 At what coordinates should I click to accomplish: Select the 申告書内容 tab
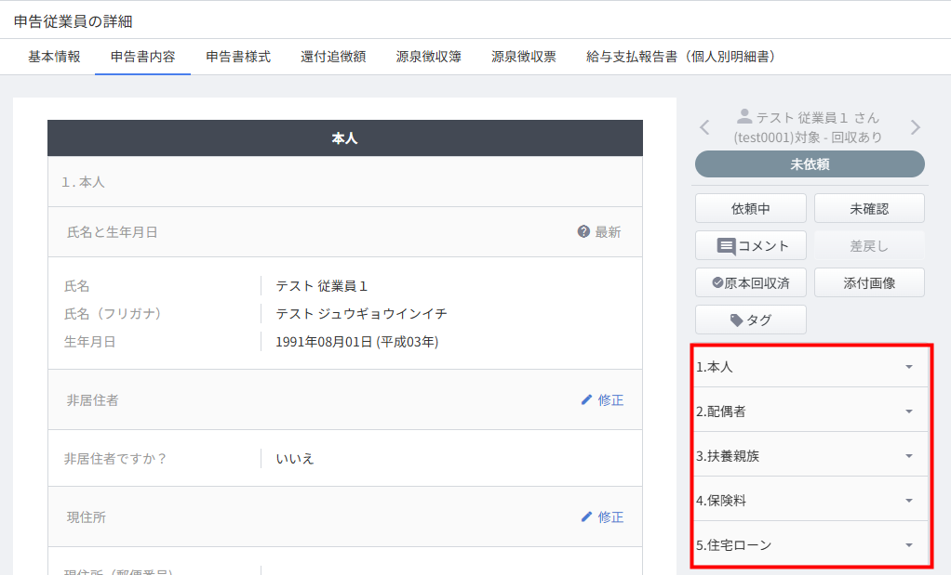tap(142, 57)
